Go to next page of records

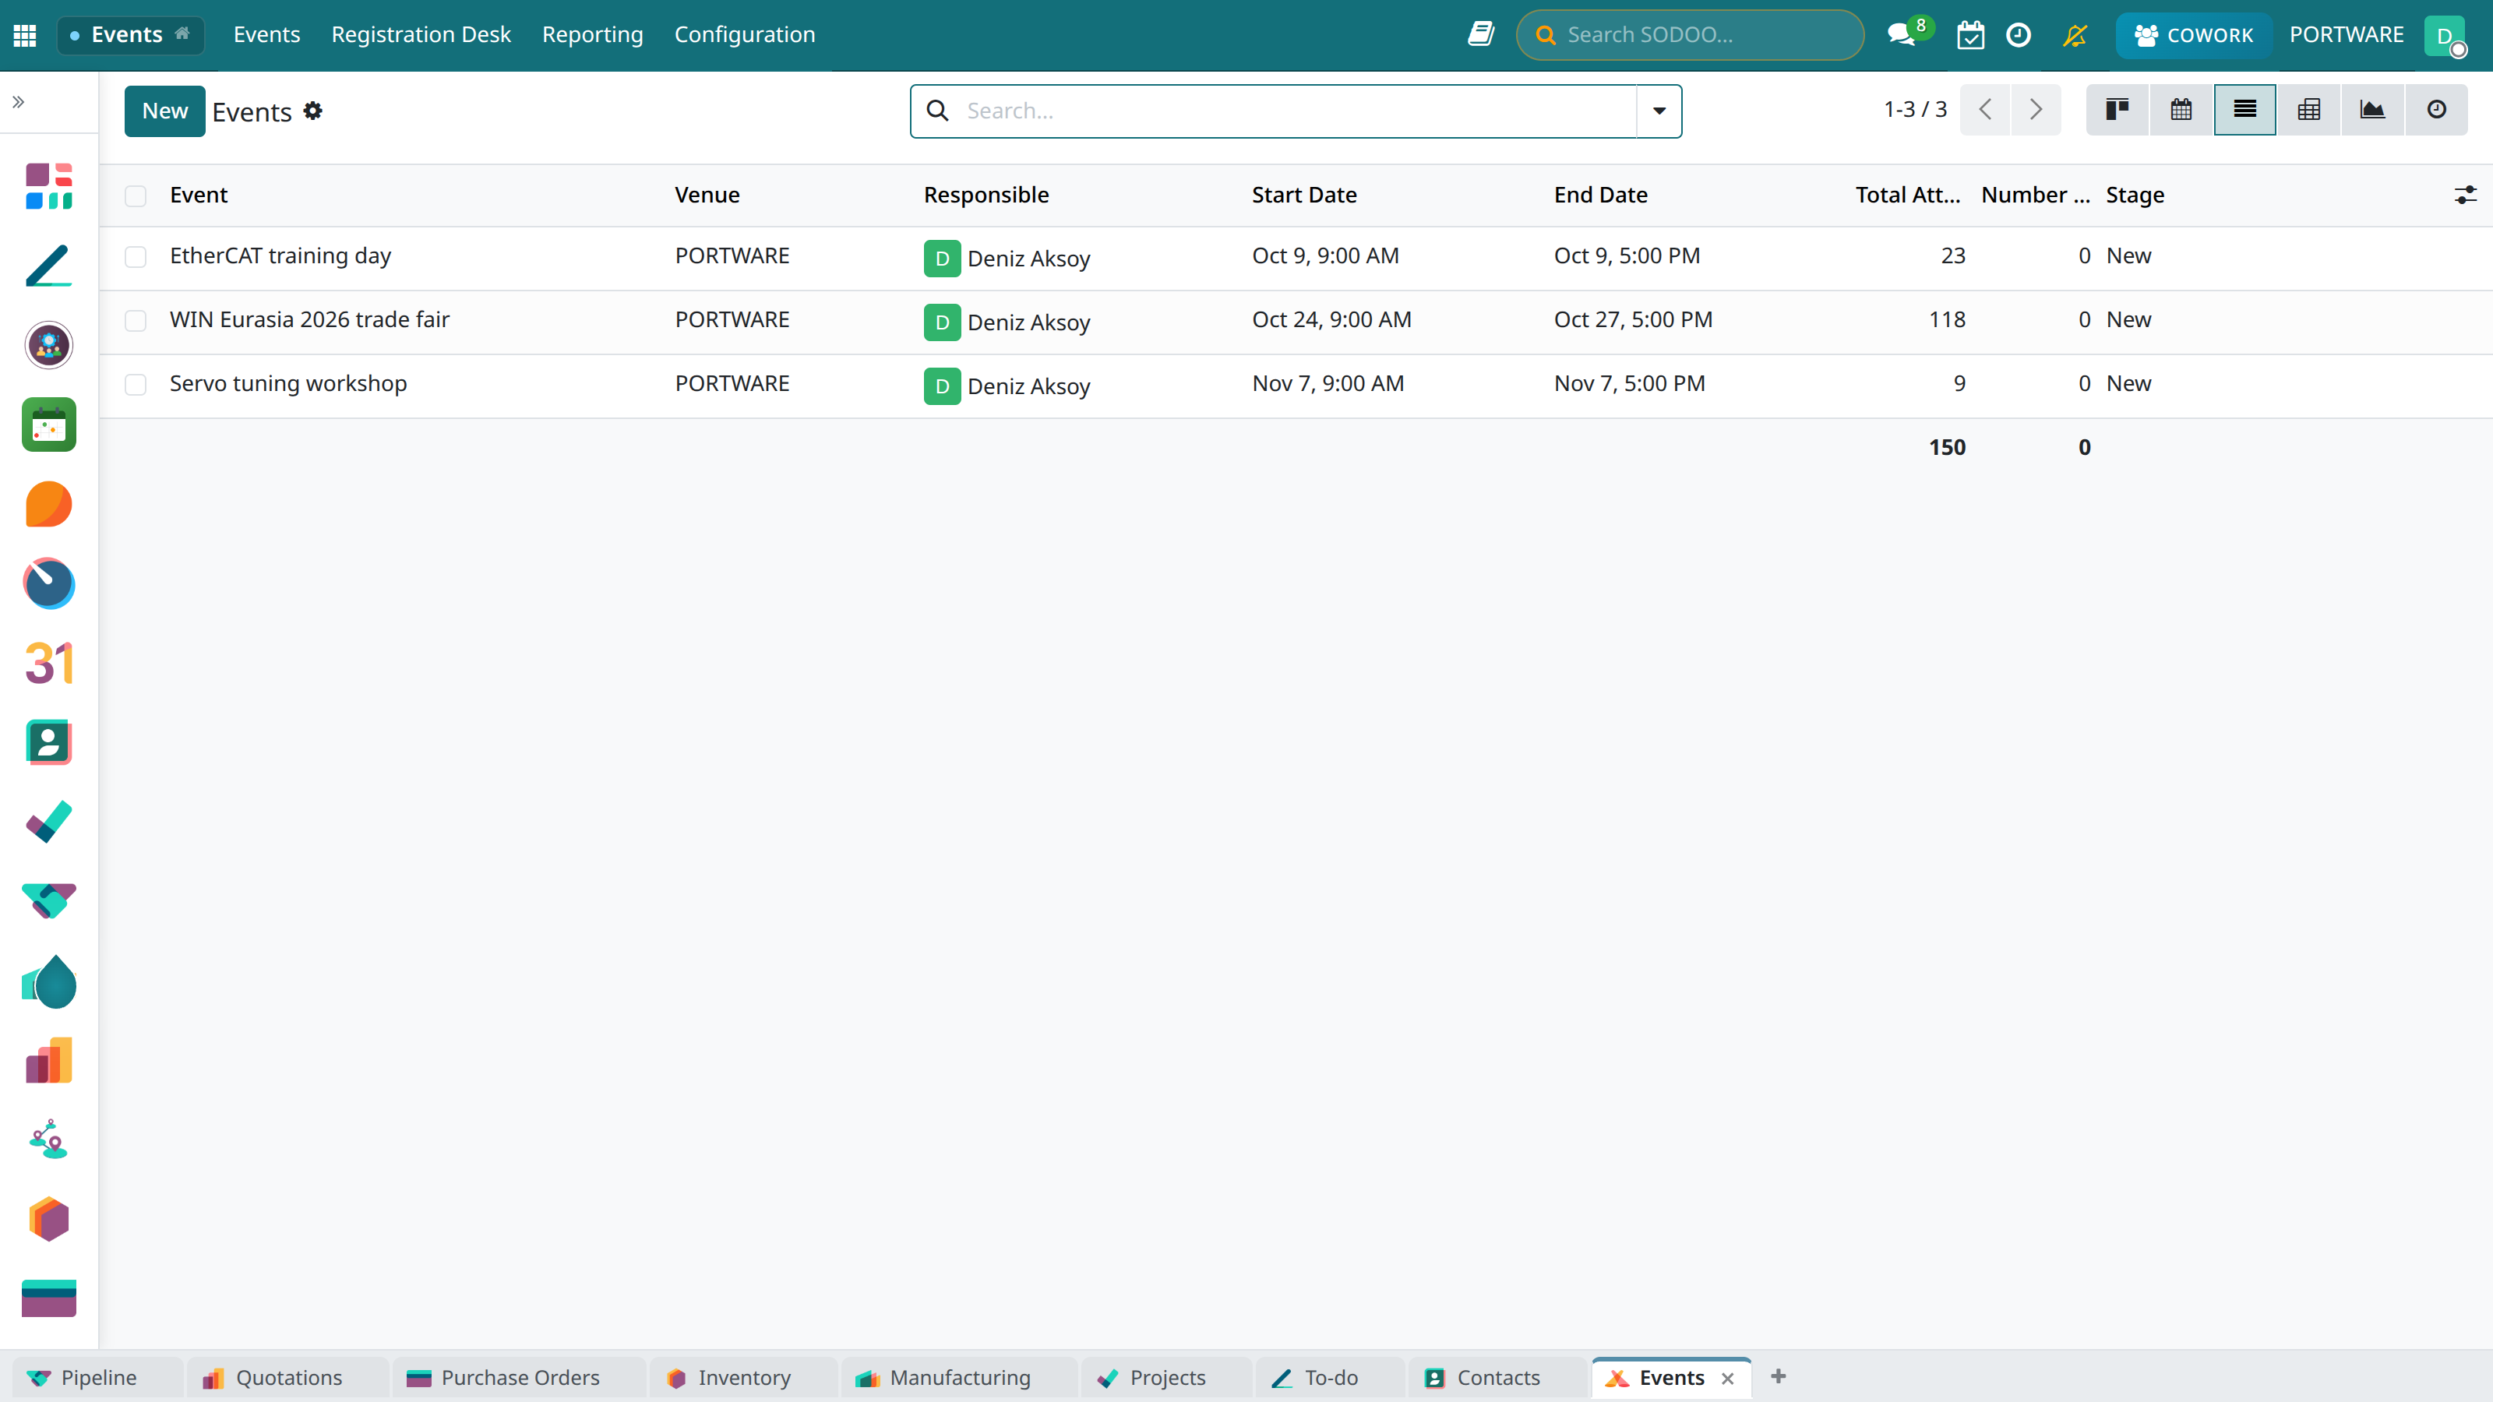tap(2036, 109)
